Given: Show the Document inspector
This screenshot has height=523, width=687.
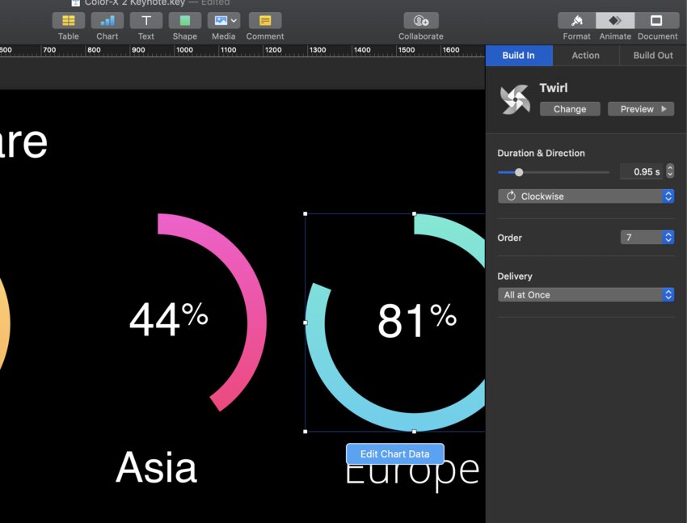Looking at the screenshot, I should click(x=656, y=21).
